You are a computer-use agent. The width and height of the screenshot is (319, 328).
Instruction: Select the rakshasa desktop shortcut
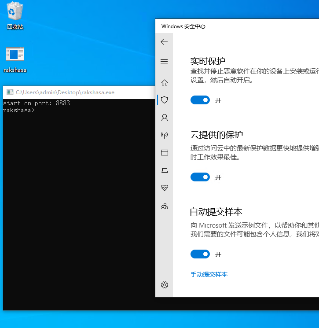[x=15, y=60]
